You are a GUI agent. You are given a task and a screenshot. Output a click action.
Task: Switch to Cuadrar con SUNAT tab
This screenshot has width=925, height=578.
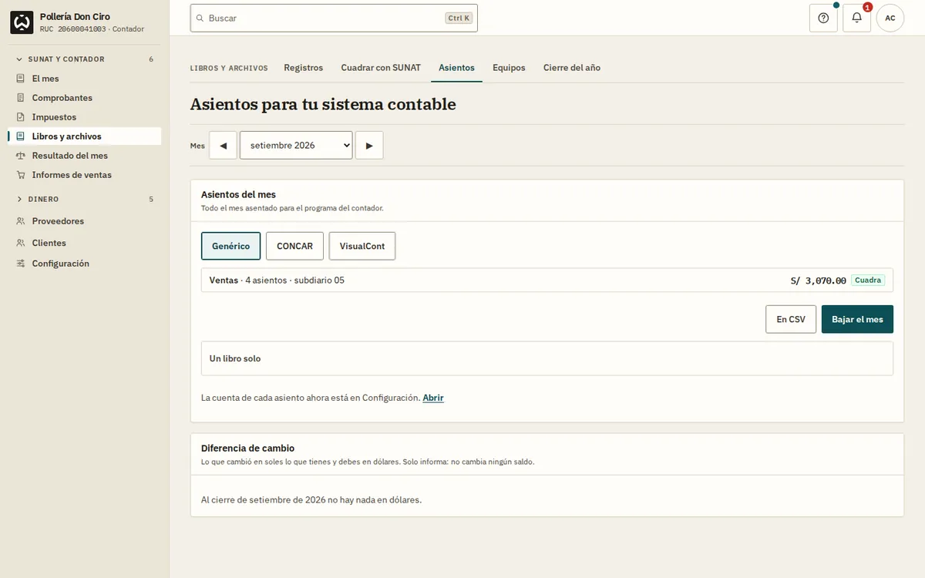(381, 68)
